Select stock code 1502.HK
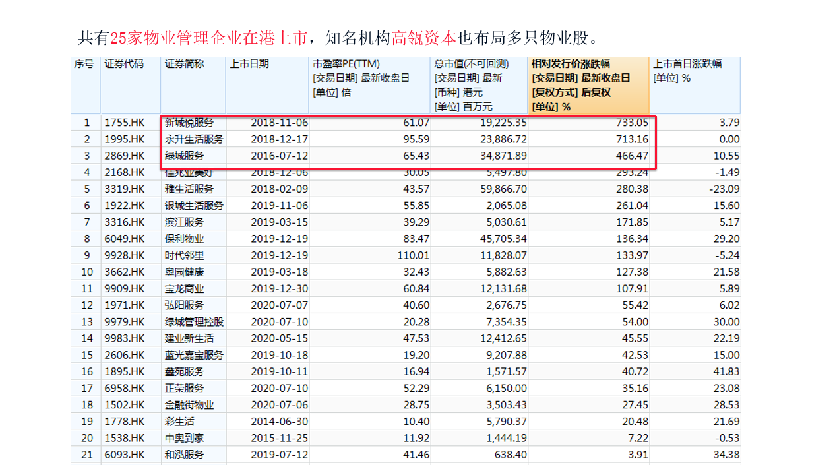Screen dimensions: 837x471 tap(124, 405)
